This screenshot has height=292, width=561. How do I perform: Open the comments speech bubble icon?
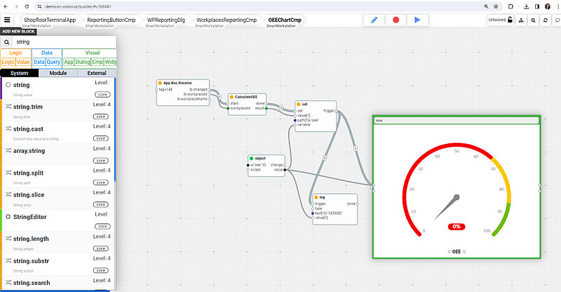coord(557,20)
